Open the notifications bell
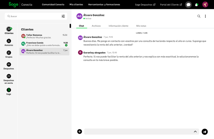Screen dimensions: 214x139 click(x=197, y=5)
